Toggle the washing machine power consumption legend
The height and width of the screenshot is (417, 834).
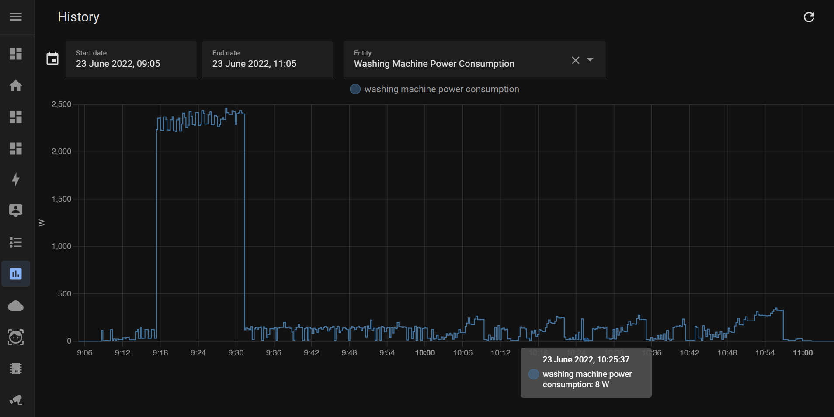pos(435,89)
